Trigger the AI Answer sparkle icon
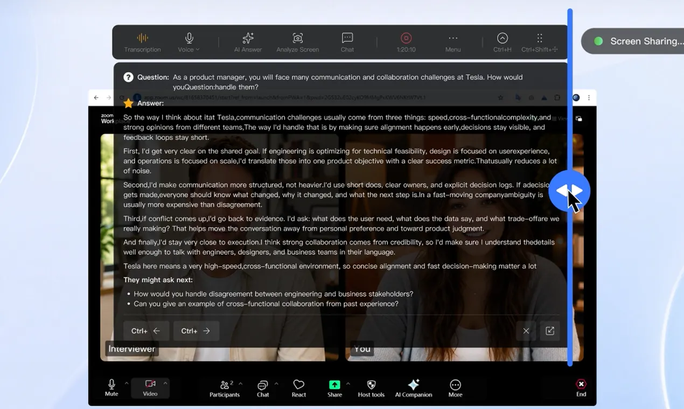This screenshot has width=684, height=409. [248, 38]
